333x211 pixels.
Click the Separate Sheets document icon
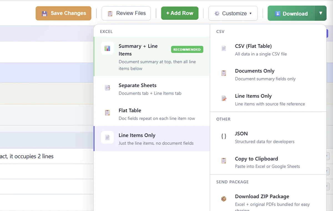[107, 88]
